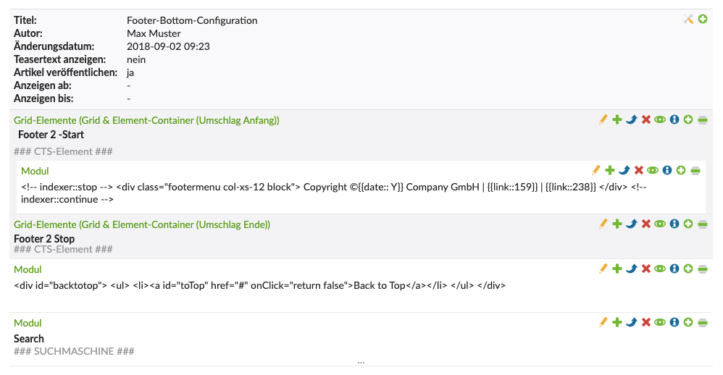723x375 pixels.
Task: Click the circle-plus icon on the Footer 2 Stop row
Action: [x=688, y=224]
